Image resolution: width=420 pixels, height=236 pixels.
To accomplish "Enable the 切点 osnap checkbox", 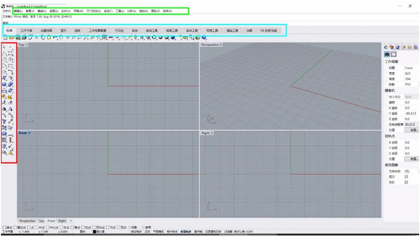I will (83, 227).
